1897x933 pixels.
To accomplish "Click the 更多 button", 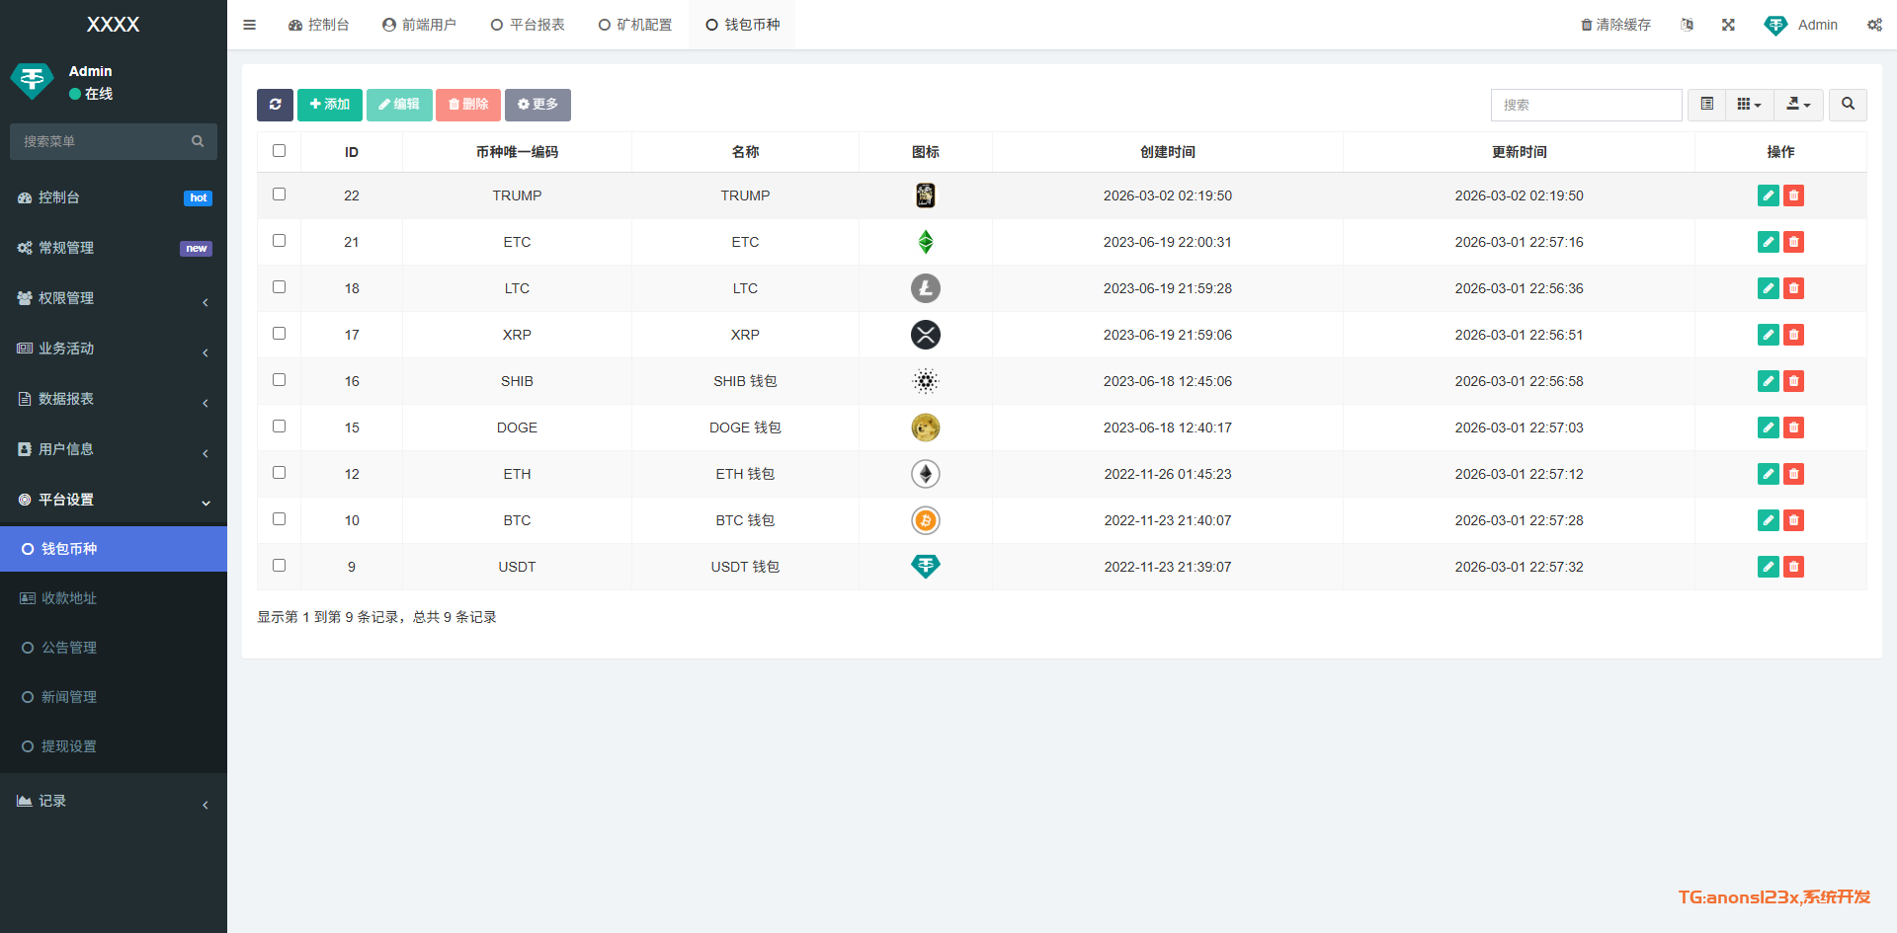I will coord(537,105).
